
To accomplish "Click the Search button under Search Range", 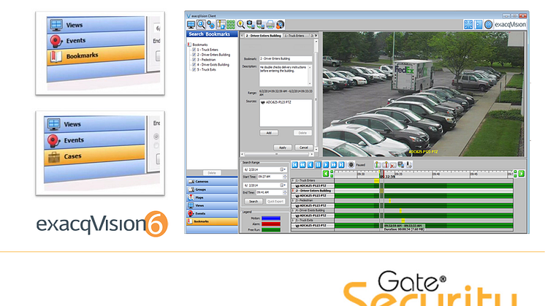I will click(x=254, y=202).
